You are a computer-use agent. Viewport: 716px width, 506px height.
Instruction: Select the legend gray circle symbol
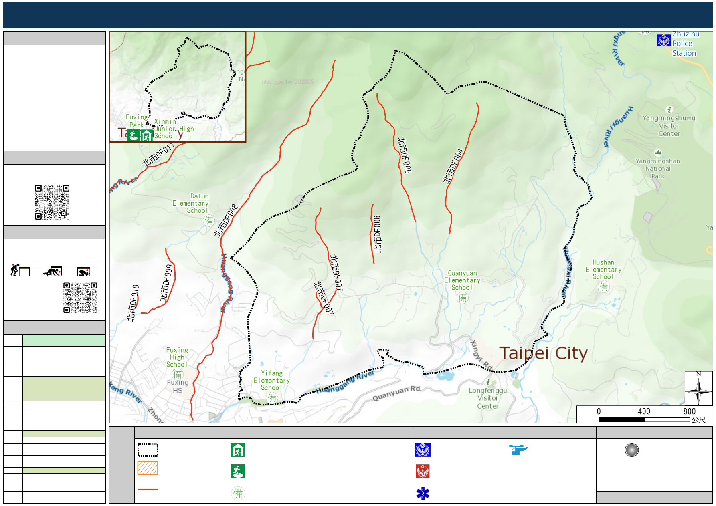tap(632, 450)
